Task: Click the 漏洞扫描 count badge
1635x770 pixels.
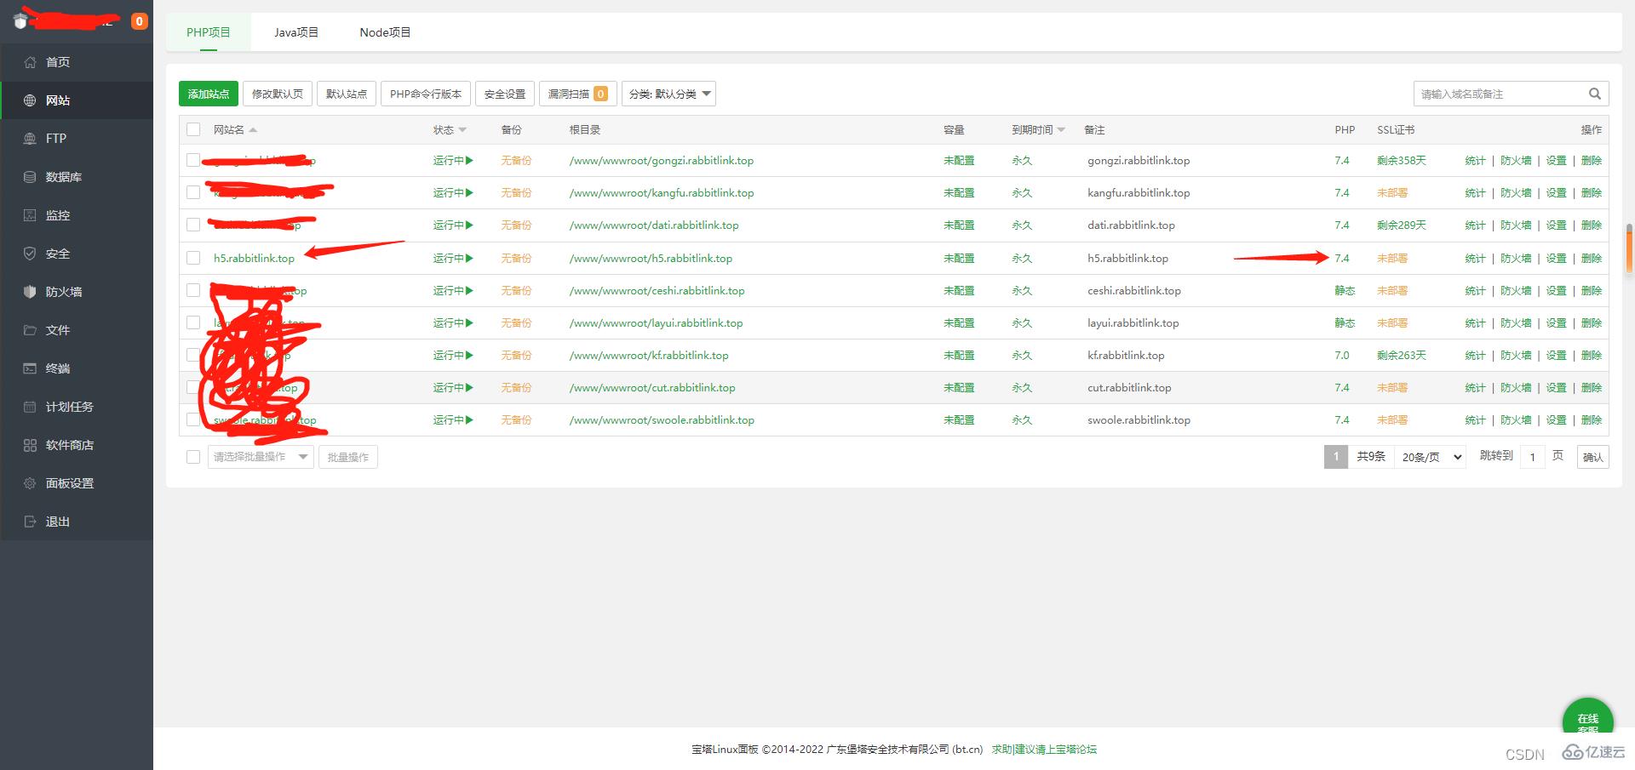Action: tap(600, 94)
